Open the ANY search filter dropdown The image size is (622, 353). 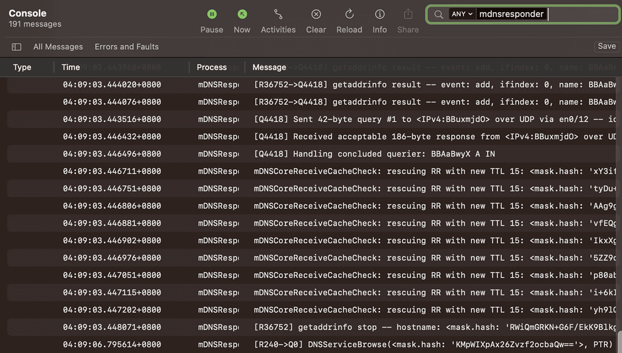(x=461, y=14)
